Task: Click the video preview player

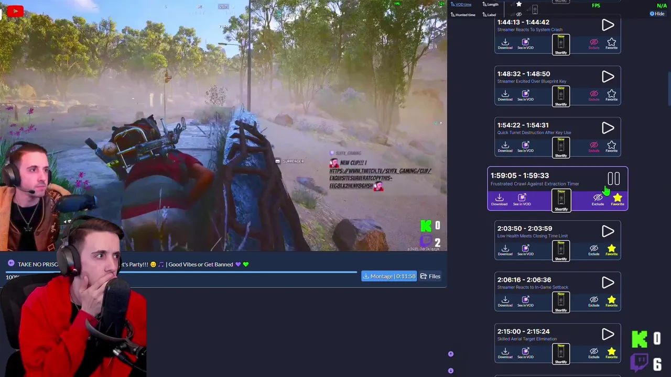Action: pyautogui.click(x=223, y=126)
